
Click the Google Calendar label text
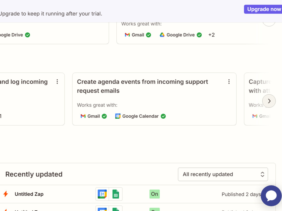tap(140, 116)
